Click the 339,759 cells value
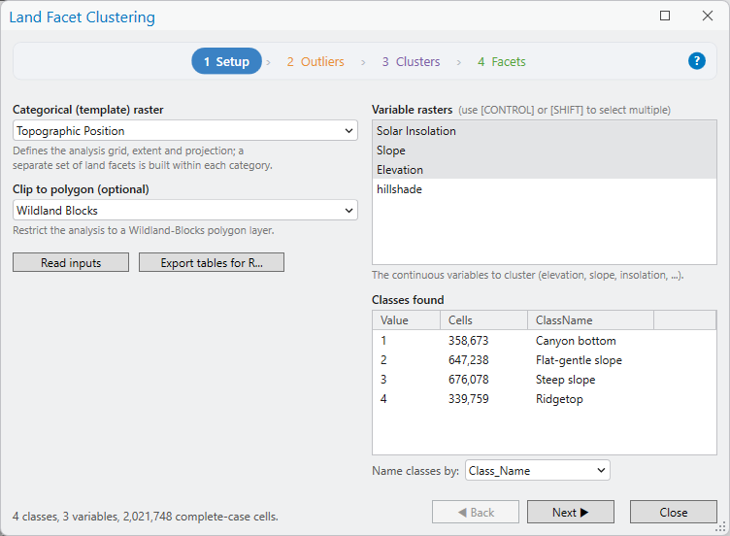730x536 pixels. pos(468,399)
